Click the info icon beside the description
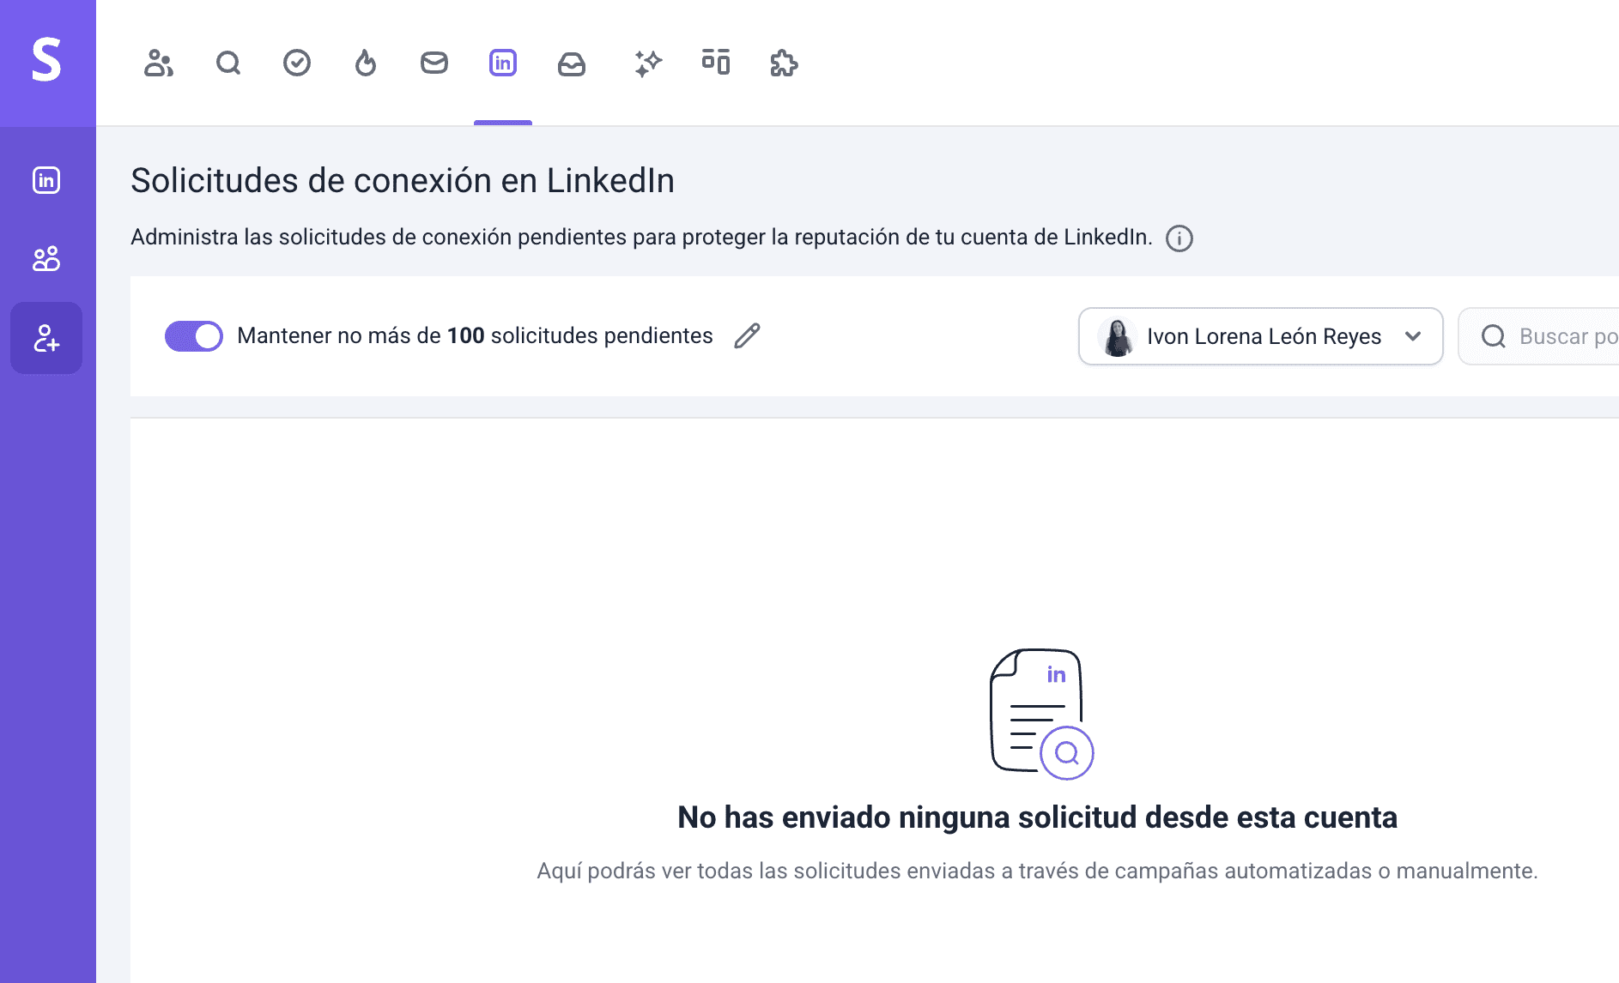This screenshot has width=1619, height=983. tap(1179, 238)
